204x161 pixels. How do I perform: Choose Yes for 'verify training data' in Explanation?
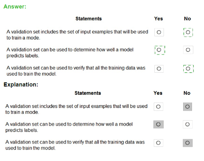click(x=158, y=143)
